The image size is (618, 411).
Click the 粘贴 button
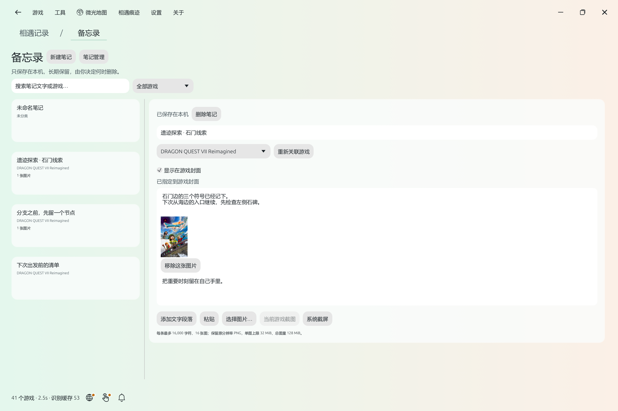(209, 319)
